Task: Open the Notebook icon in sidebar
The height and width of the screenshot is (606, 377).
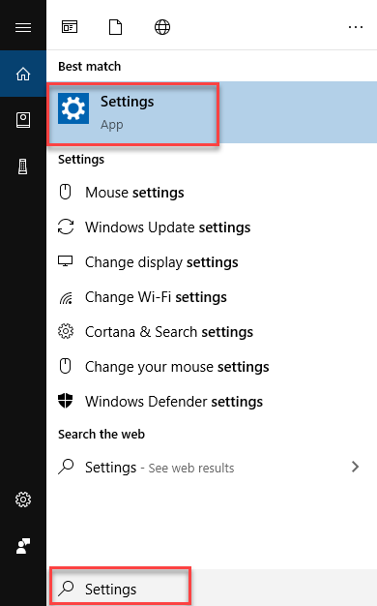Action: coord(23,120)
